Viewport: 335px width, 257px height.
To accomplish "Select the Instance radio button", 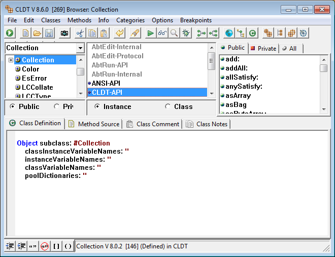I will pyautogui.click(x=97, y=106).
